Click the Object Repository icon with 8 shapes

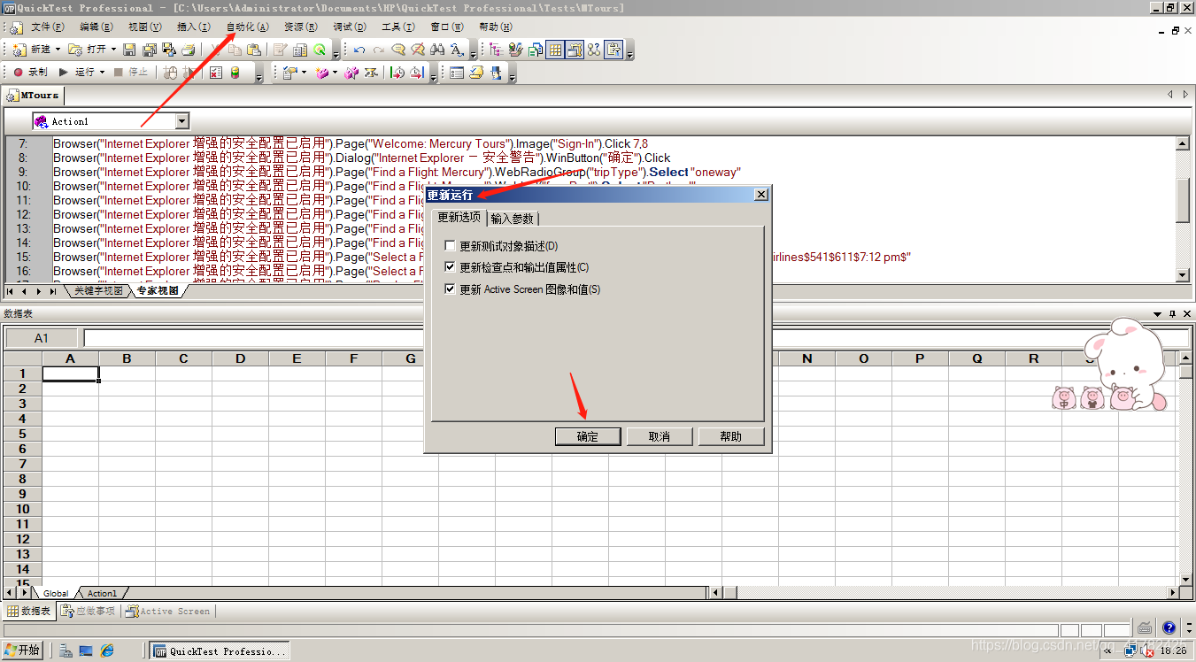click(594, 50)
